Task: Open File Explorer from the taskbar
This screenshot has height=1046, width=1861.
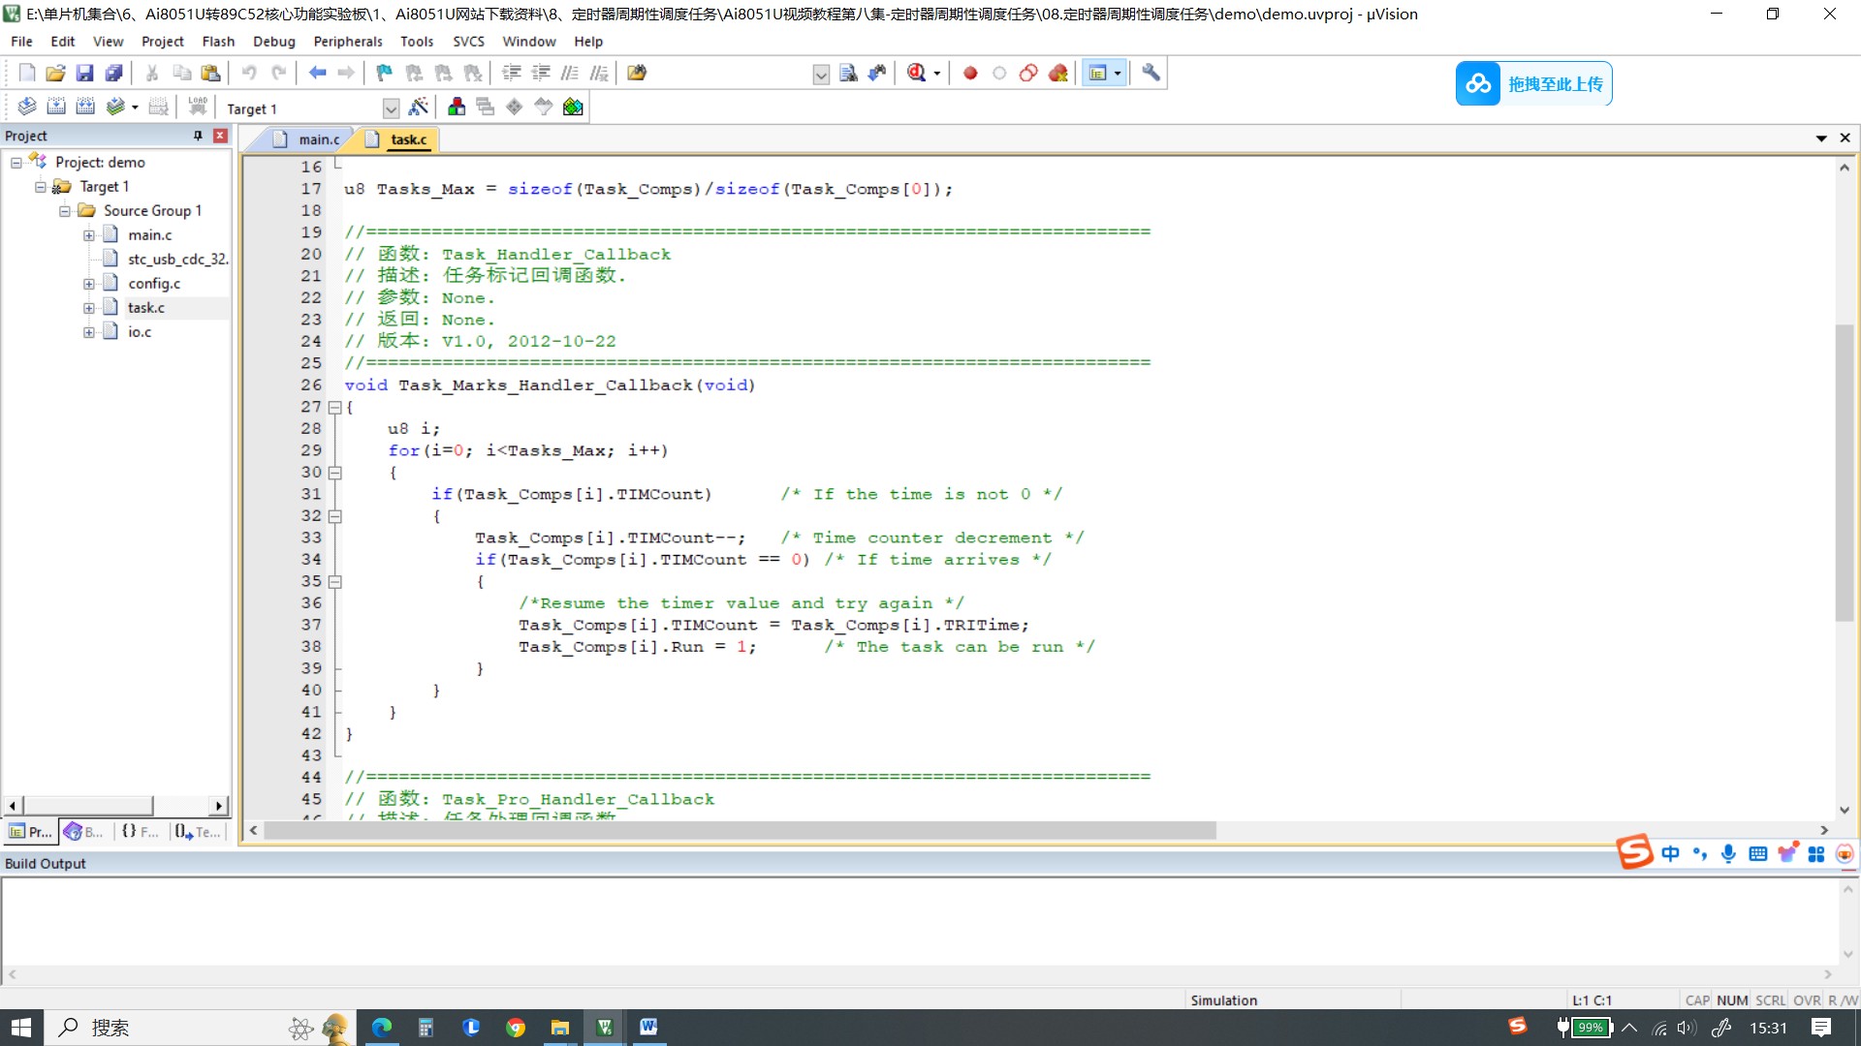Action: (x=559, y=1028)
